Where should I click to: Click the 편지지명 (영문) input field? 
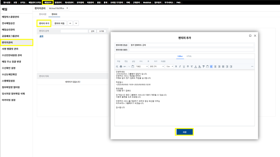(x=192, y=50)
